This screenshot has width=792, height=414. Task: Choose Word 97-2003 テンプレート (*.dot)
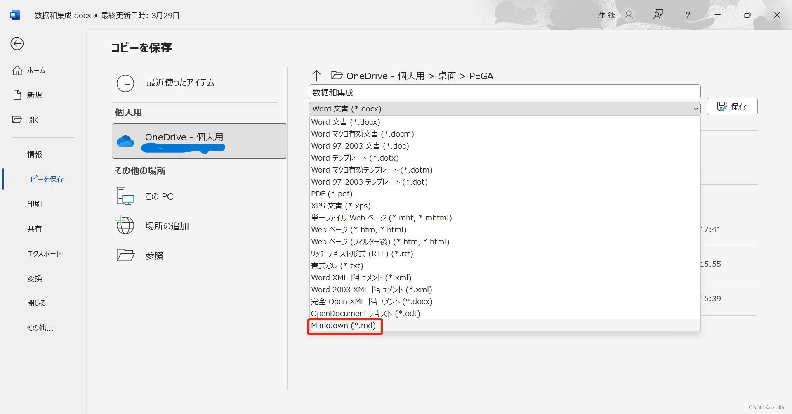504,182
